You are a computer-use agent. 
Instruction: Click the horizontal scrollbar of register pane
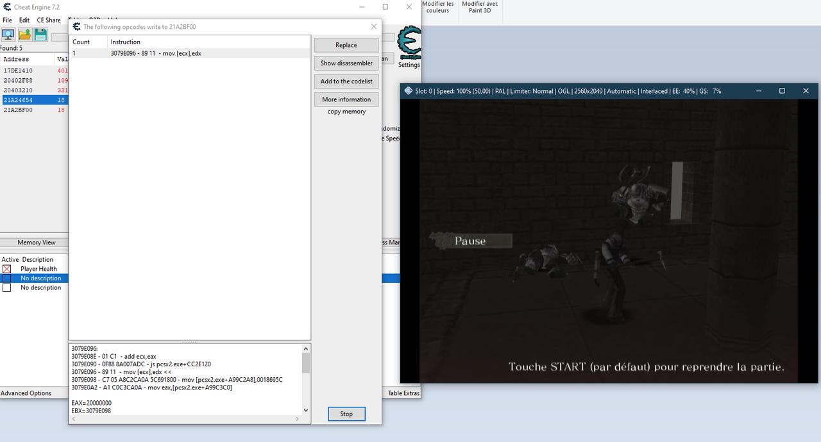tap(185, 419)
